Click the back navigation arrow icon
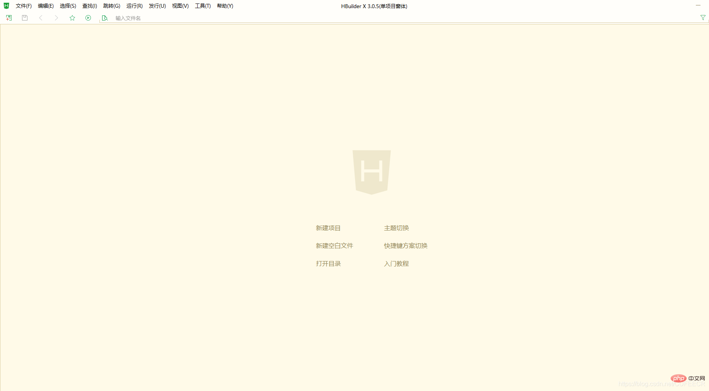This screenshot has height=391, width=709. coord(41,17)
